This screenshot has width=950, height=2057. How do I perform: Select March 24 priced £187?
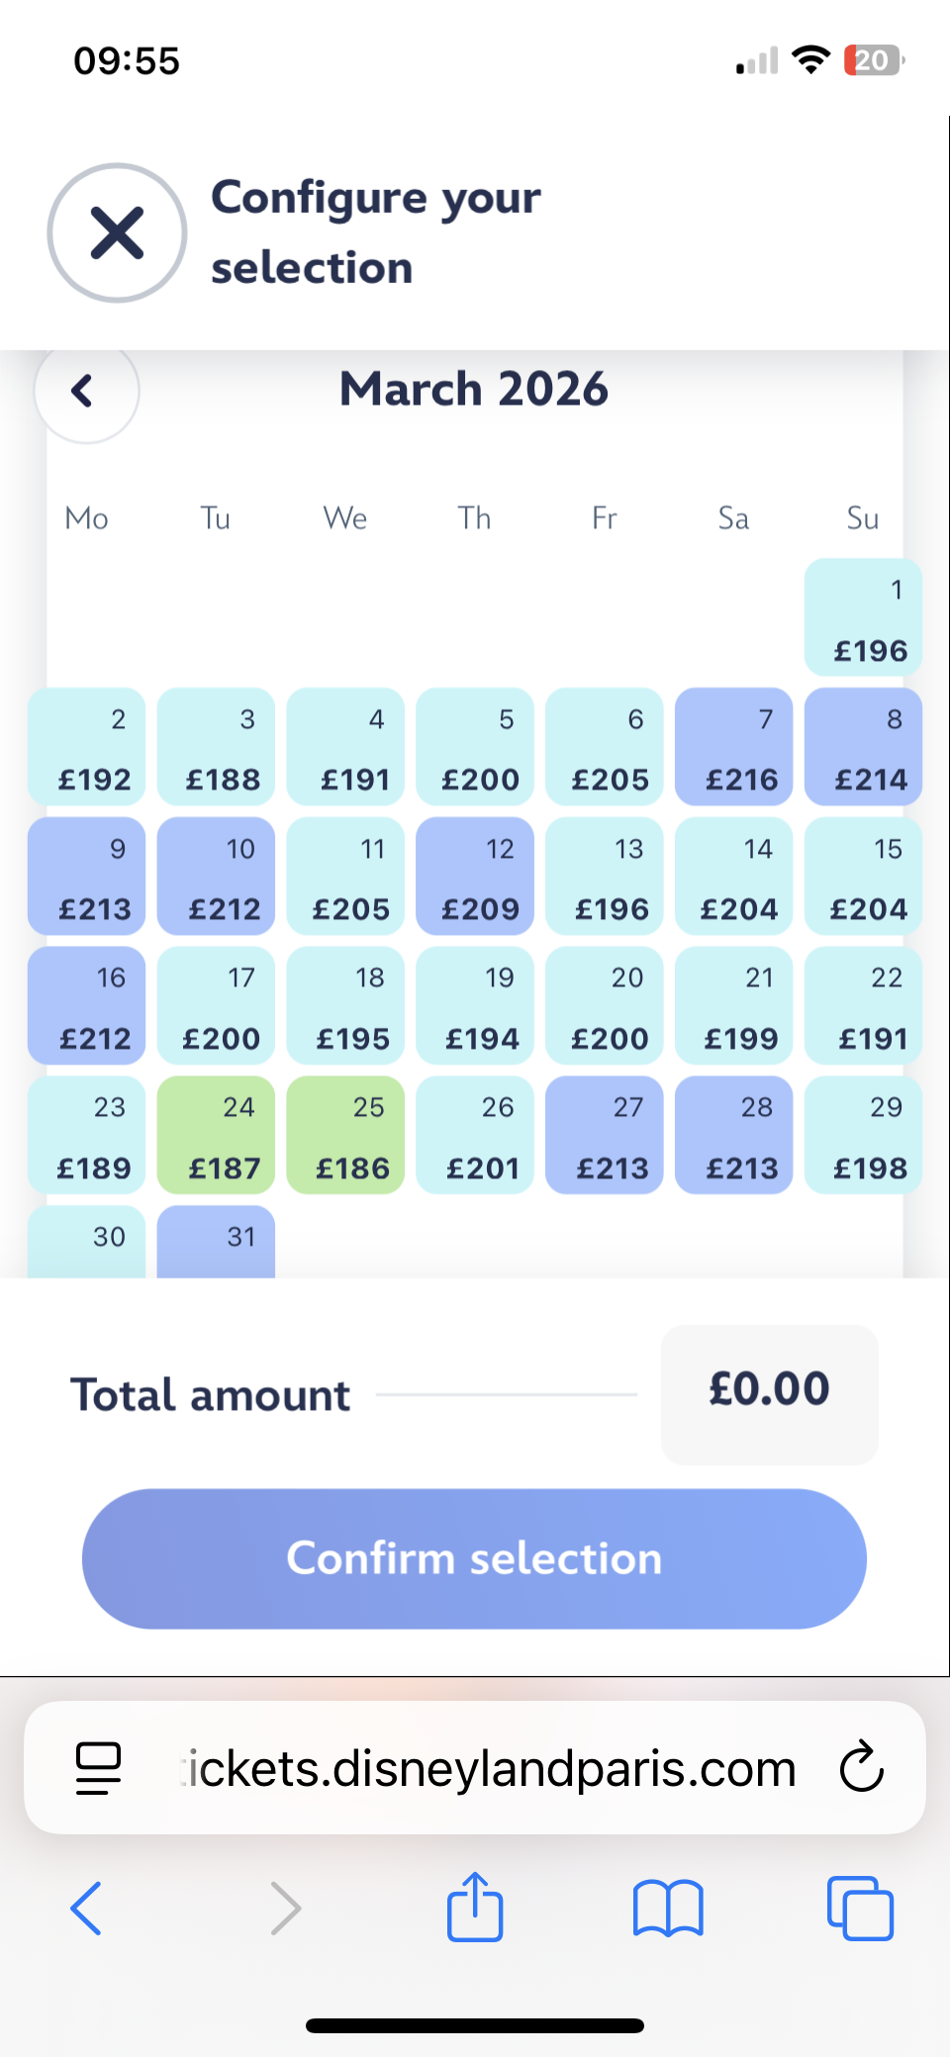click(216, 1135)
